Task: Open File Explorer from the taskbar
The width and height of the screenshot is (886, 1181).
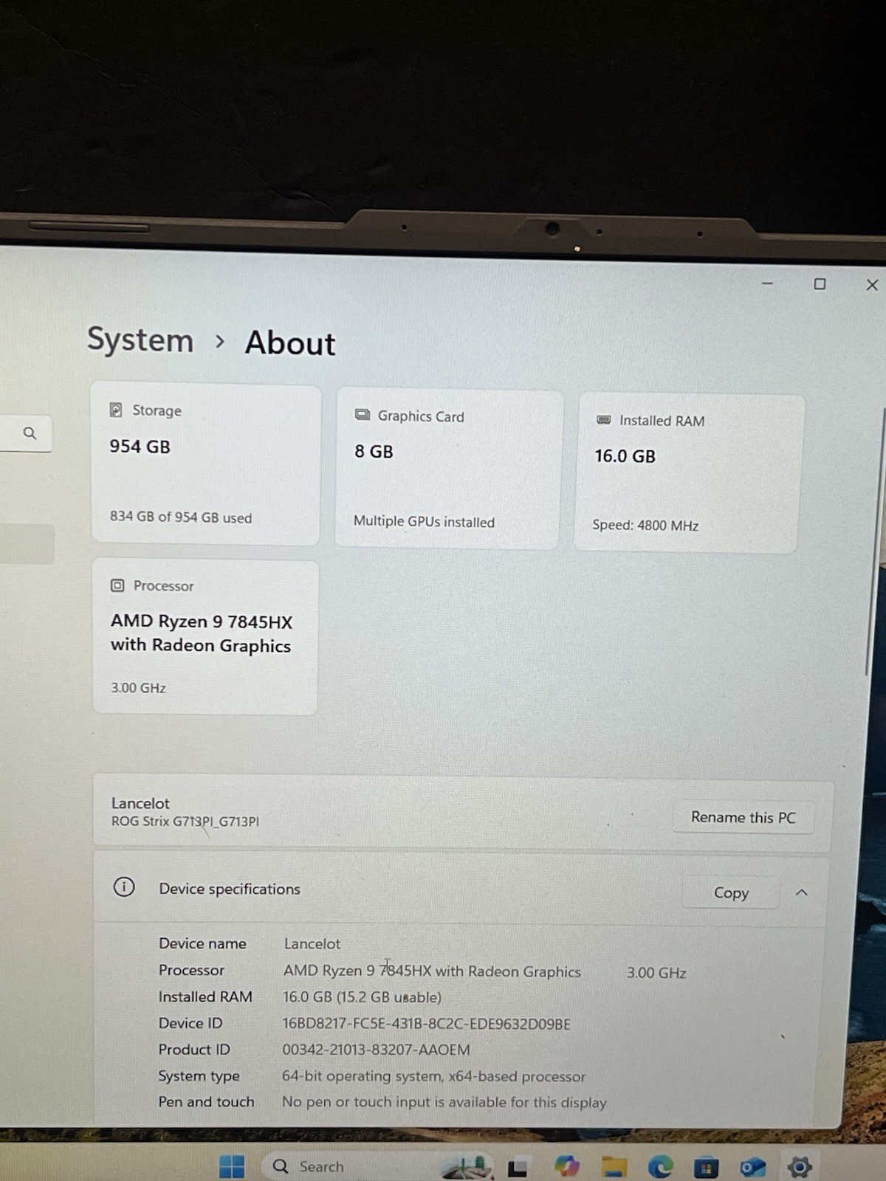Action: tap(614, 1168)
